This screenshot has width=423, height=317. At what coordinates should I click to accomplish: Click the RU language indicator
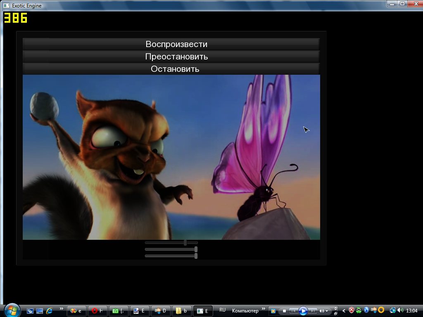[x=223, y=310]
